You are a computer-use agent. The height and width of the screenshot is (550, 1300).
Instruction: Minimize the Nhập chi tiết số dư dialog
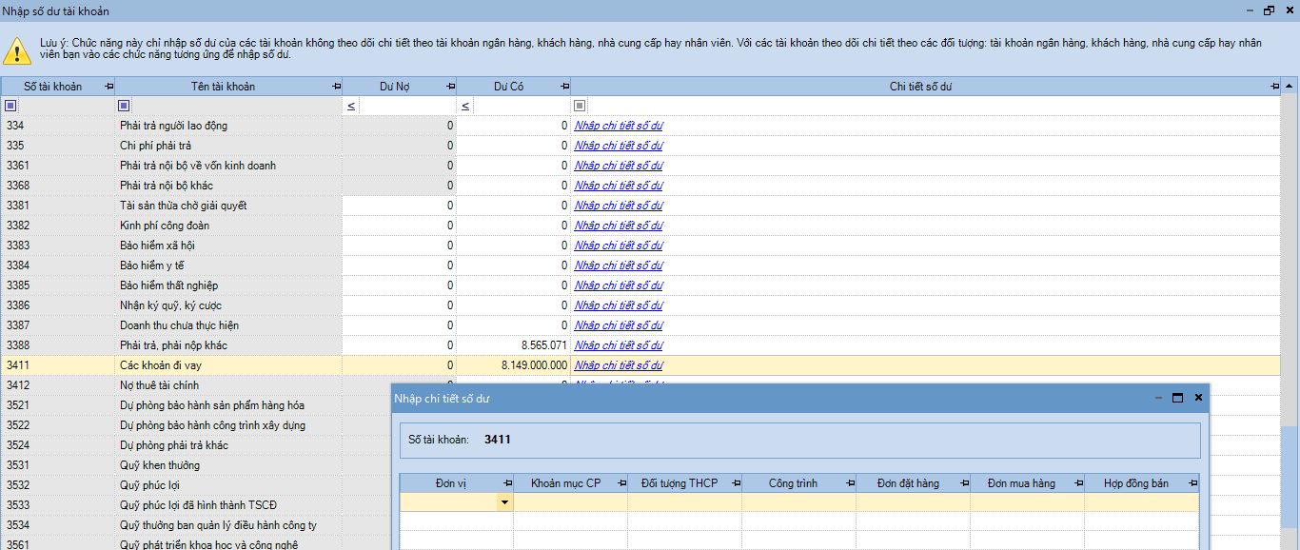pyautogui.click(x=1158, y=398)
